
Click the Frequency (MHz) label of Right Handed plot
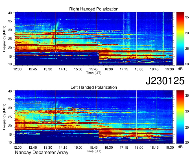[4, 39]
